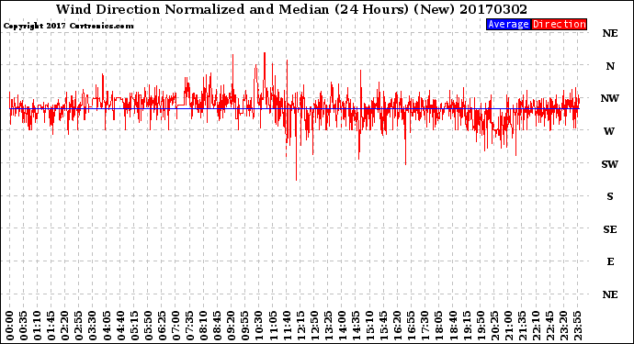Click the SW direction axis label

pyautogui.click(x=609, y=164)
